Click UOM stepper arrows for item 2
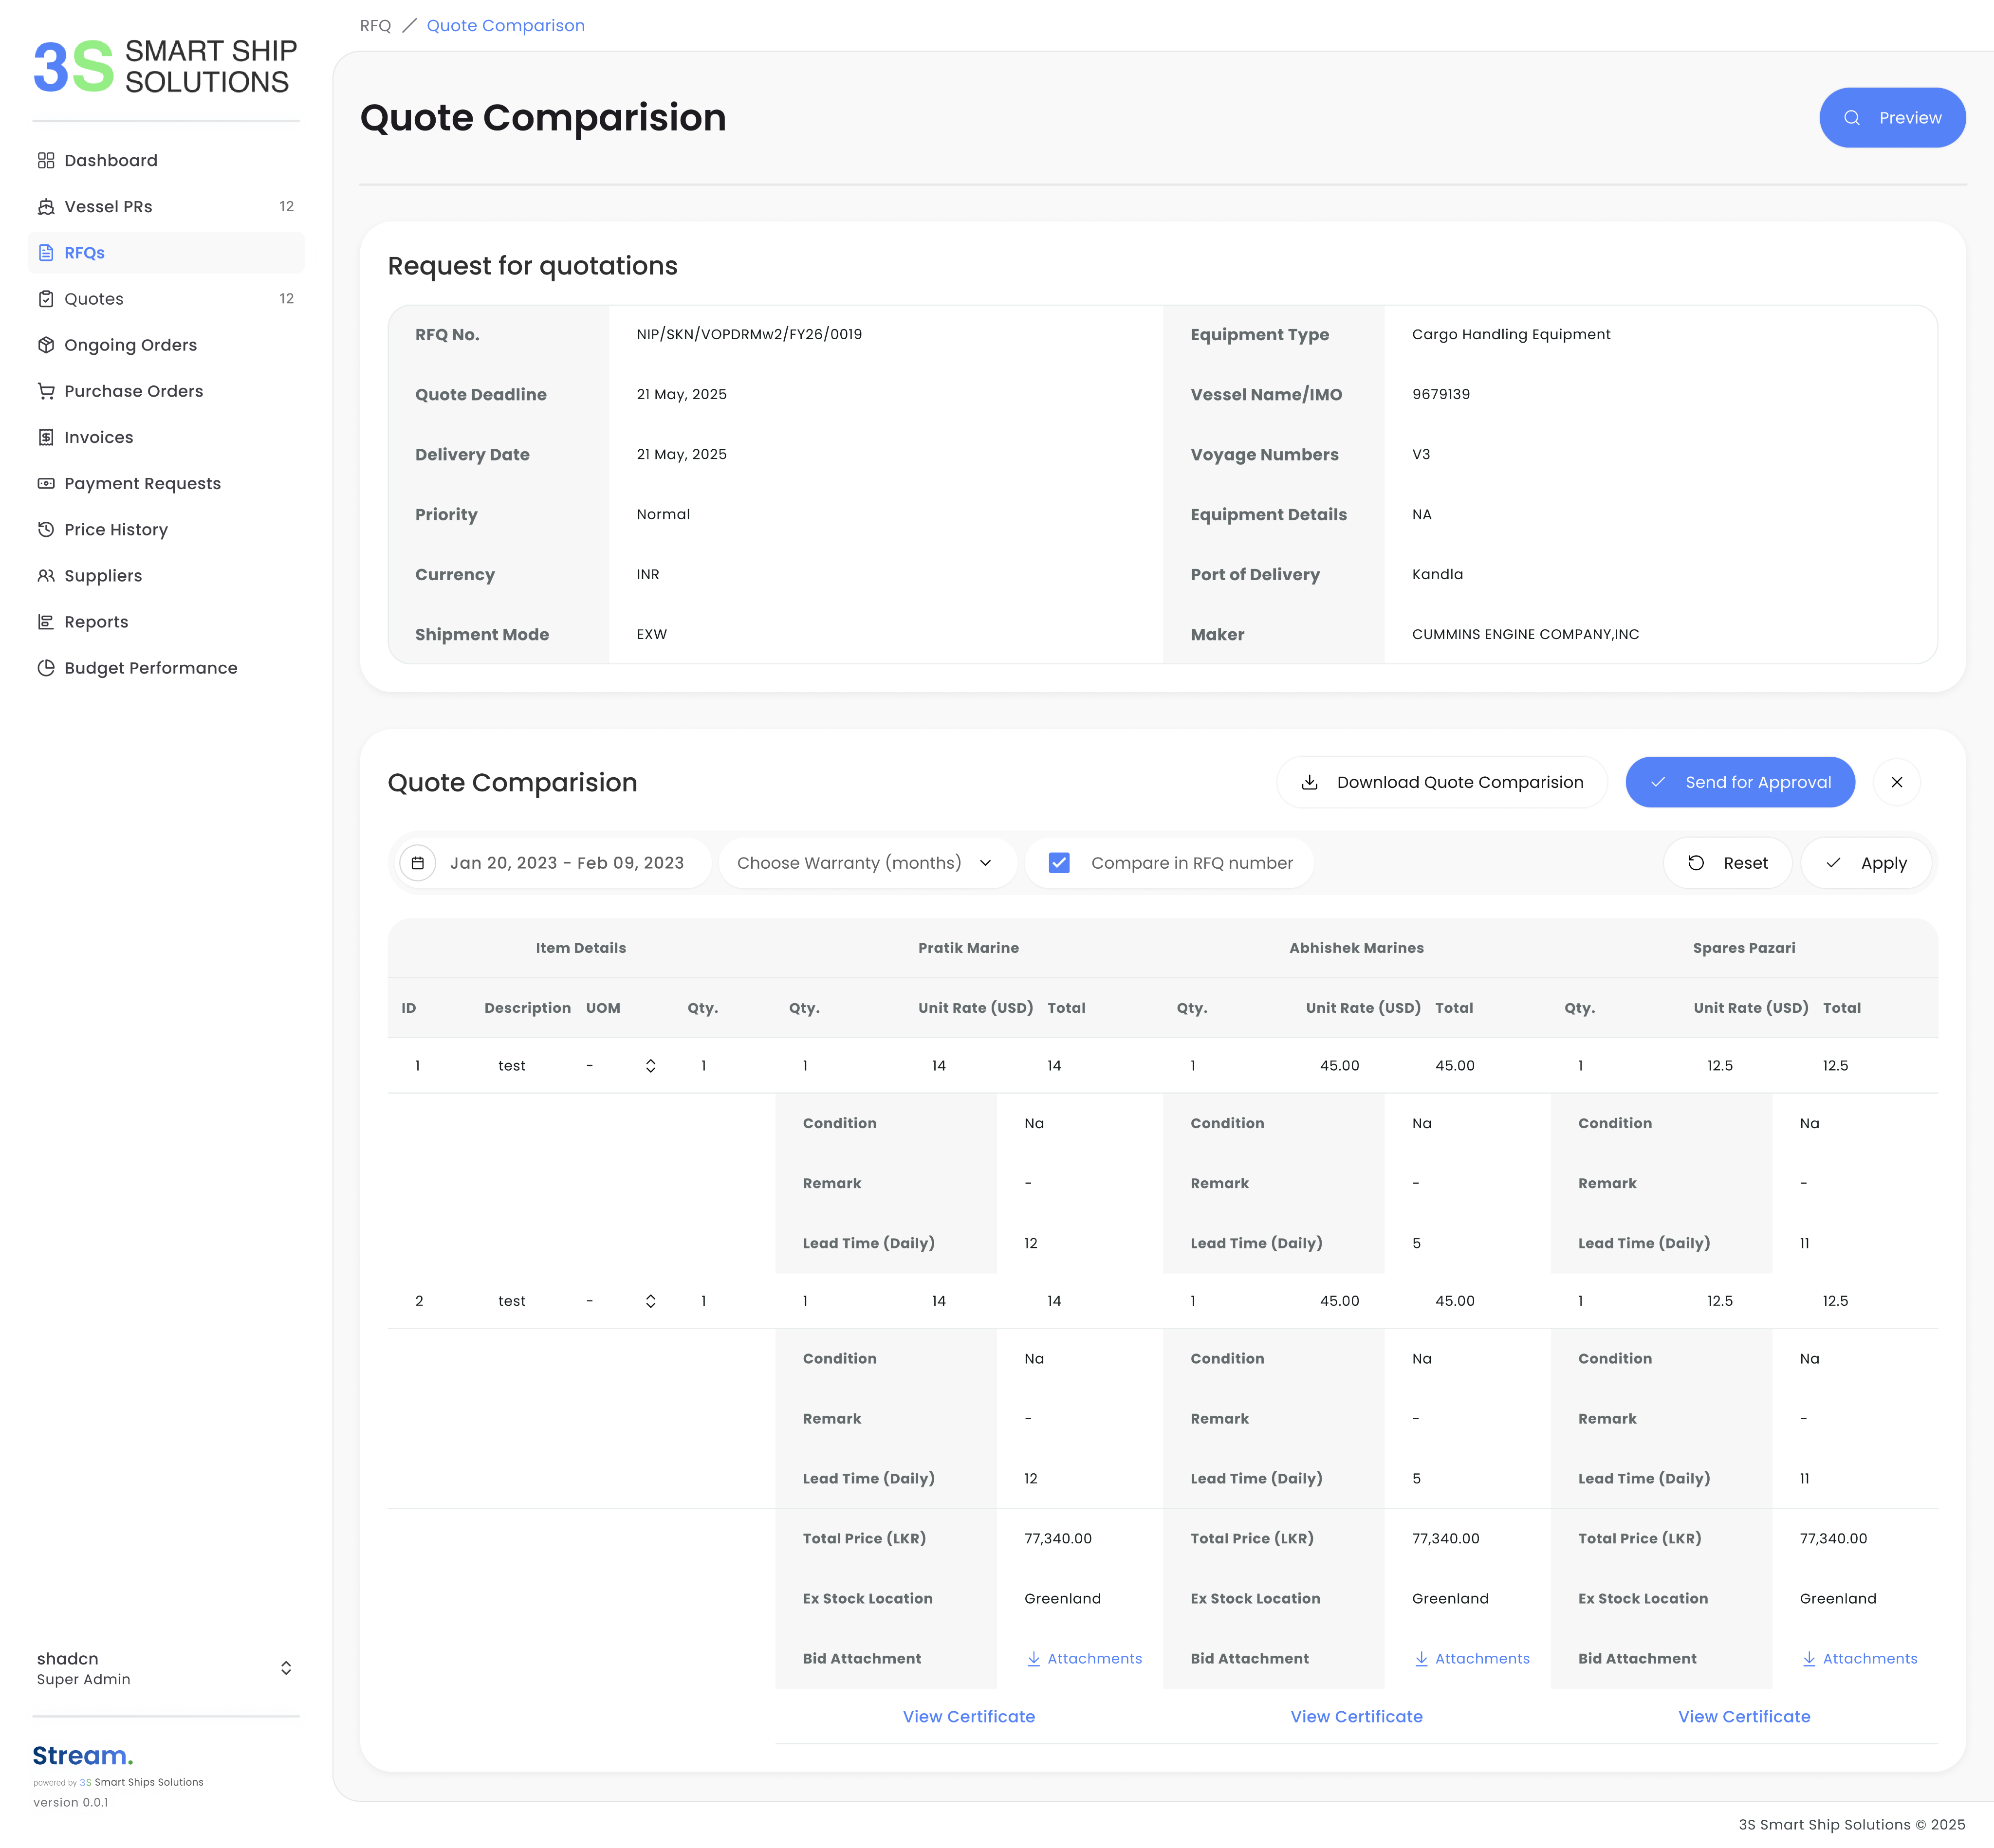The height and width of the screenshot is (1848, 1994). [650, 1301]
